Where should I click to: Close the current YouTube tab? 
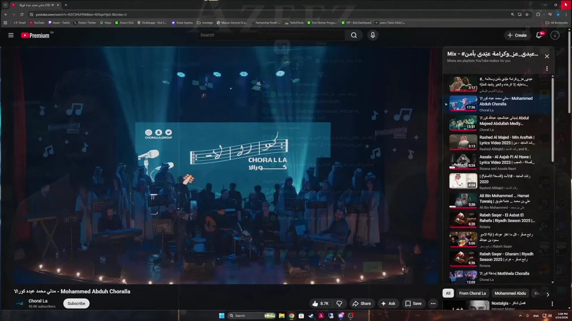pos(58,5)
